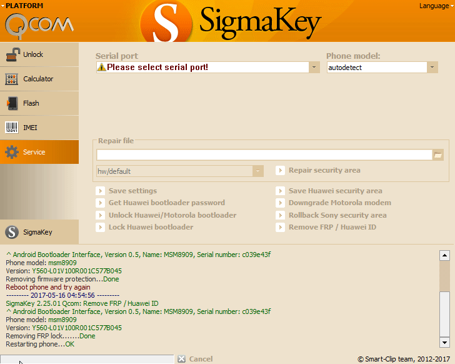455x364 pixels.
Task: Click 'SigmaKey 2.25.01 Qcom: Remove FRP' log line
Action: point(82,303)
